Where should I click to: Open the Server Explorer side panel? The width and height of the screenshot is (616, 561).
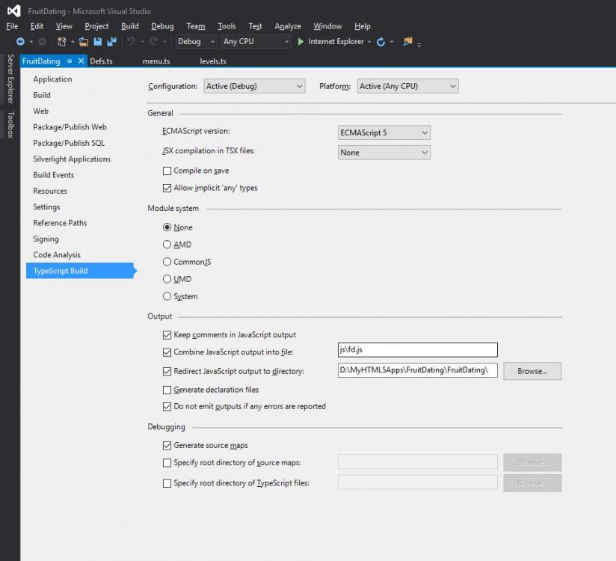tap(10, 79)
